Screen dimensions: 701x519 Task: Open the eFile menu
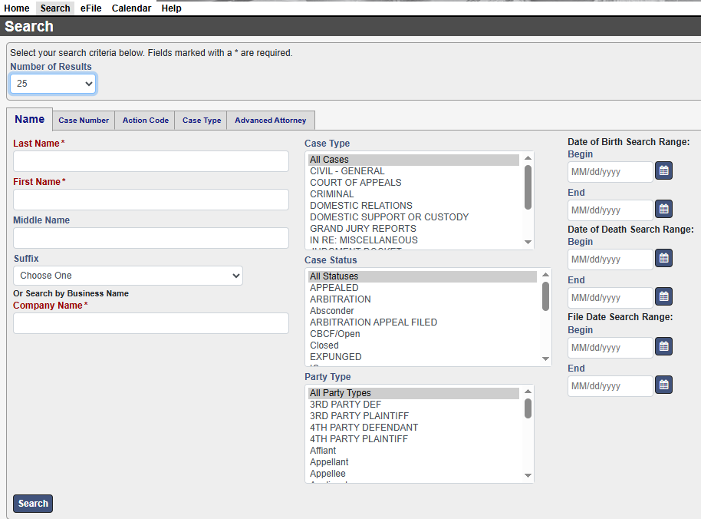coord(91,8)
